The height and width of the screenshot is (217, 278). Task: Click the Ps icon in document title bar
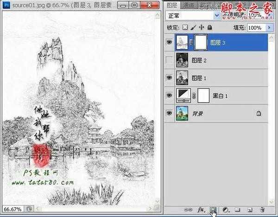click(7, 5)
